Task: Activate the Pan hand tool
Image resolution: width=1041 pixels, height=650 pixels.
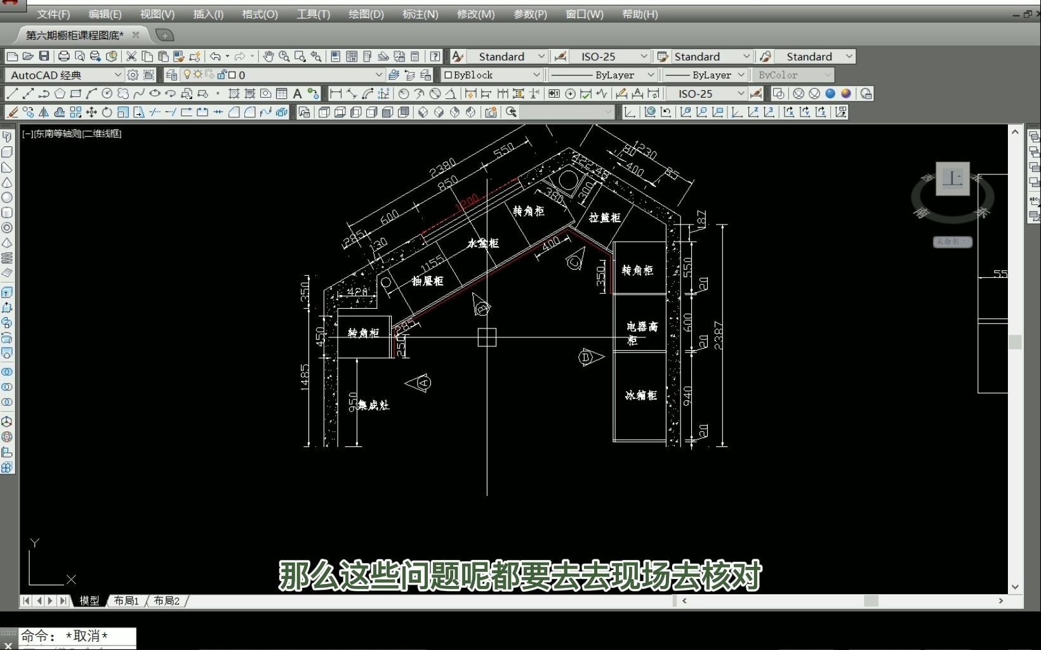Action: 269,56
